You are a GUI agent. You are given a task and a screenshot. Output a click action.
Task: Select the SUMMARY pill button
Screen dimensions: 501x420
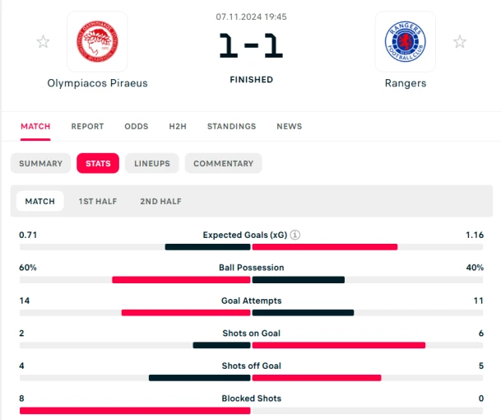pos(40,163)
